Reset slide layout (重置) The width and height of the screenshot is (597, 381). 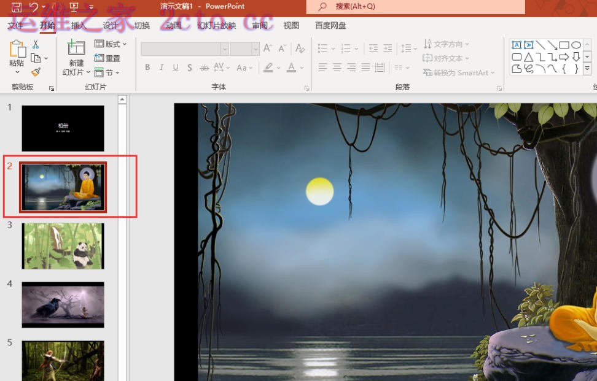coord(107,58)
